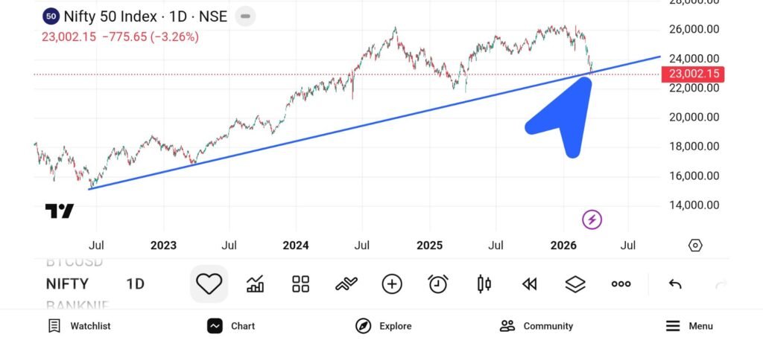Open the bottom Menu button
Viewport: 763px width, 343px height.
click(x=689, y=326)
